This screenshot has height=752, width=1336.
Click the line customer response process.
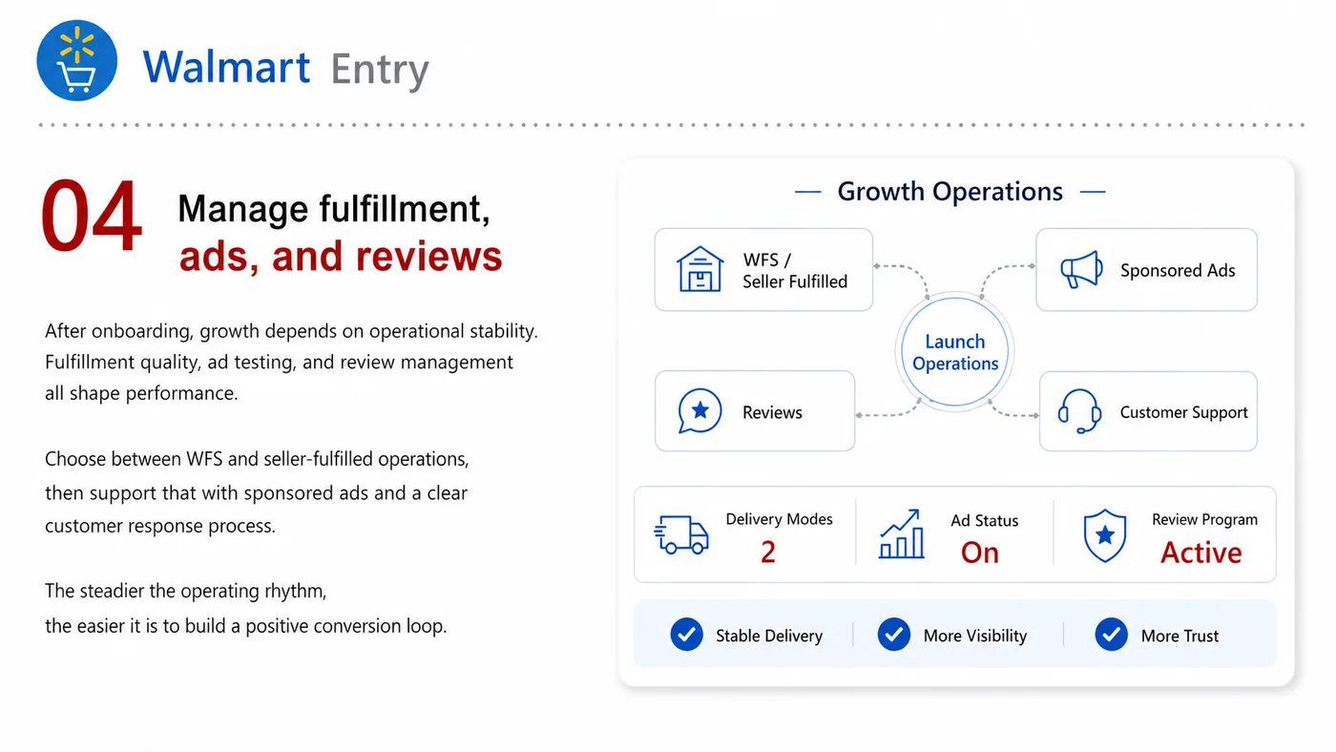point(160,526)
